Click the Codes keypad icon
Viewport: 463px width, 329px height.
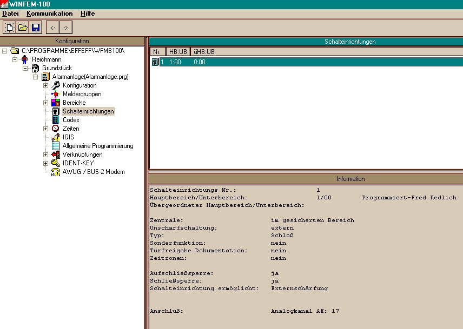[55, 120]
